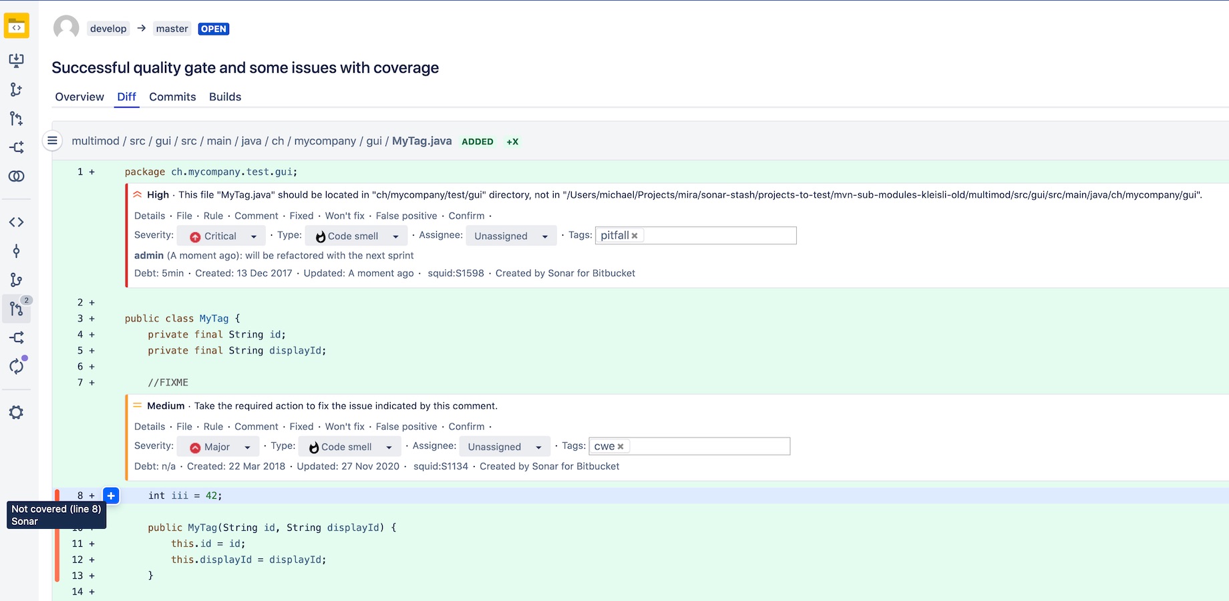Open repository settings gear icon

(17, 413)
